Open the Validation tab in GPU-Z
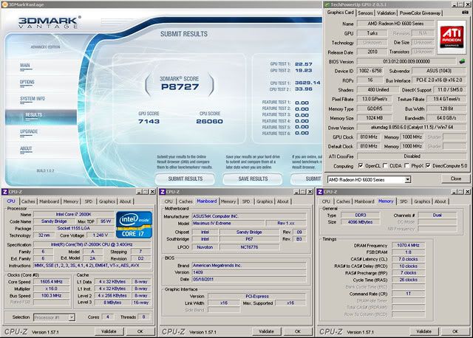This screenshot has width=473, height=338. (386, 13)
